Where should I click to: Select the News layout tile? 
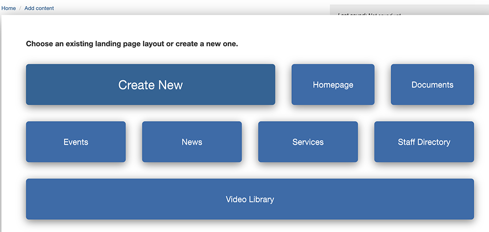[192, 141]
